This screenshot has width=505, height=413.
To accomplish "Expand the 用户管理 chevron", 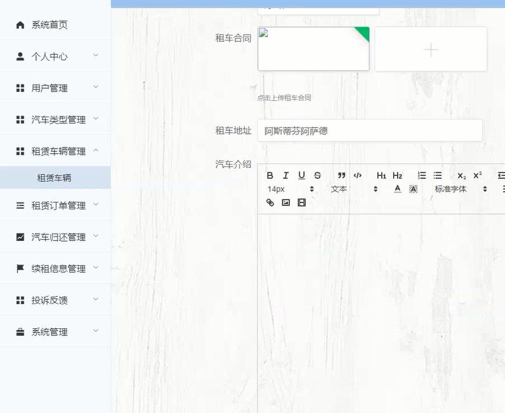I will pos(96,86).
